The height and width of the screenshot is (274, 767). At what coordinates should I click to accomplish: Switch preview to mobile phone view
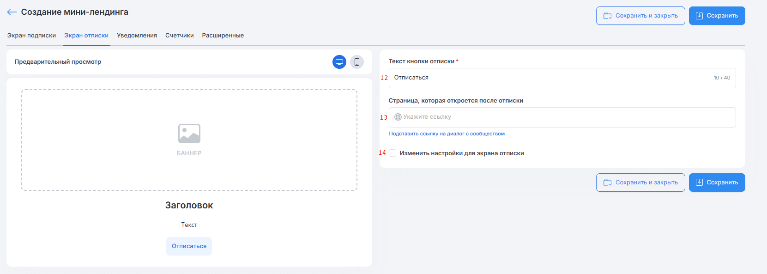[357, 62]
